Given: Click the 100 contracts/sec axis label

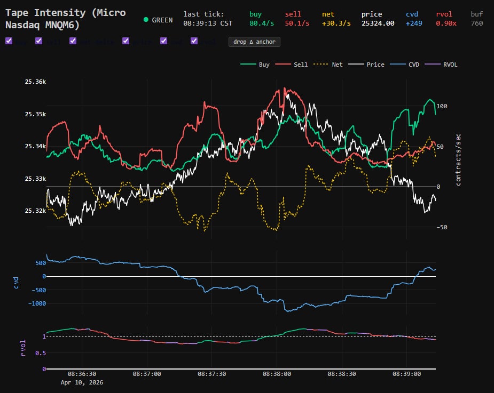Looking at the screenshot, I should pyautogui.click(x=442, y=106).
